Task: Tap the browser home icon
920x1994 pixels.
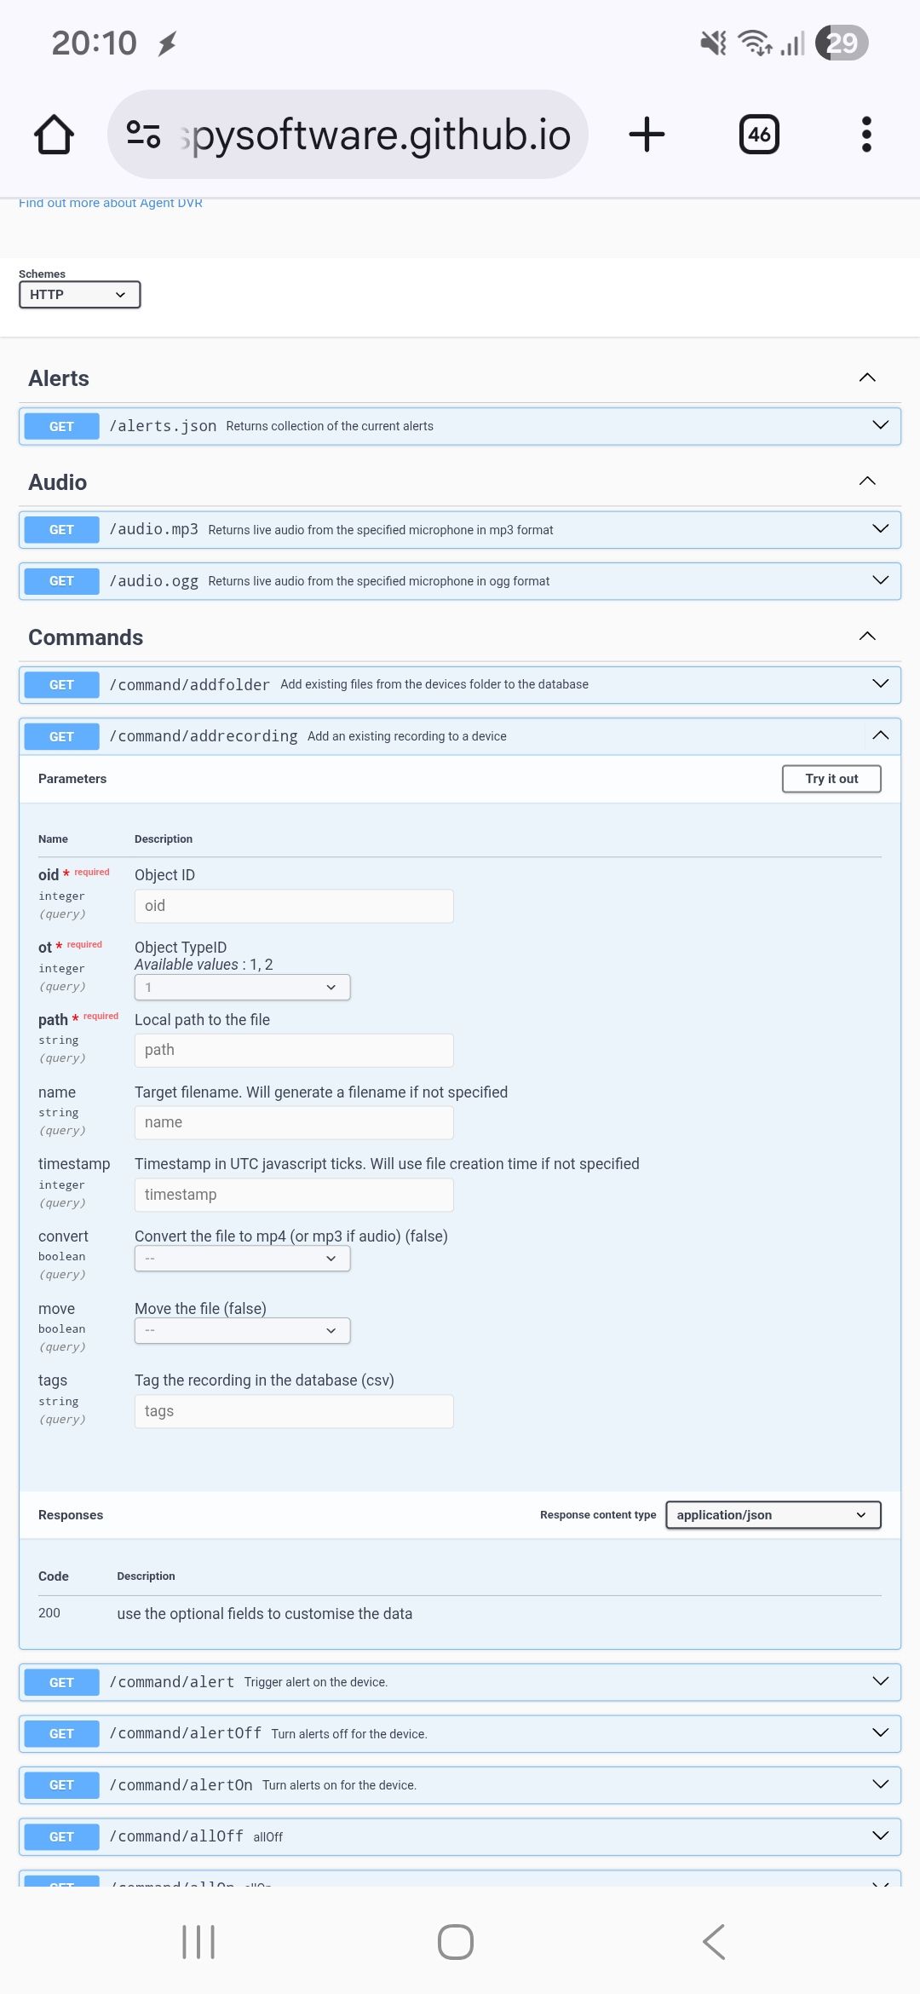Action: click(x=54, y=135)
